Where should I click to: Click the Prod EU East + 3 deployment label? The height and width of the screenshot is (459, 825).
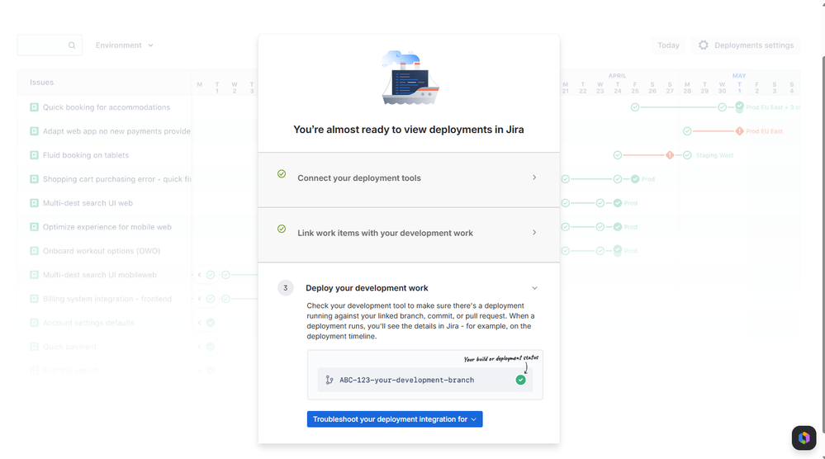(x=773, y=107)
